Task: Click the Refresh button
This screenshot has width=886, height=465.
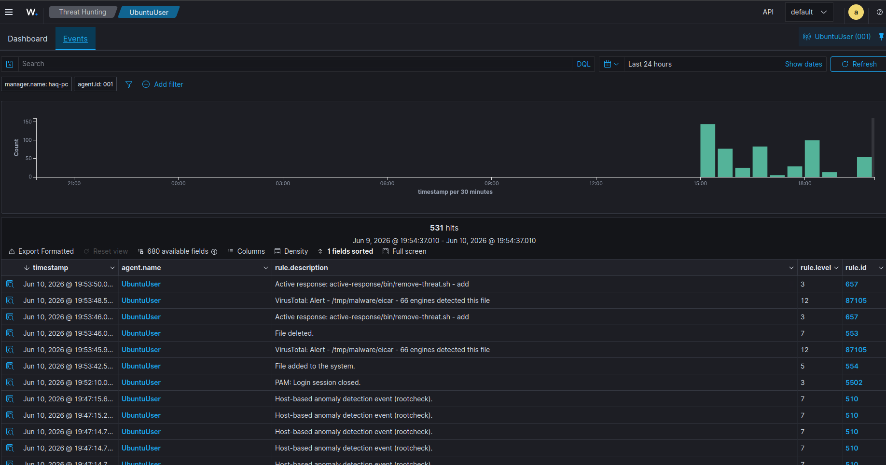Action: pyautogui.click(x=859, y=64)
